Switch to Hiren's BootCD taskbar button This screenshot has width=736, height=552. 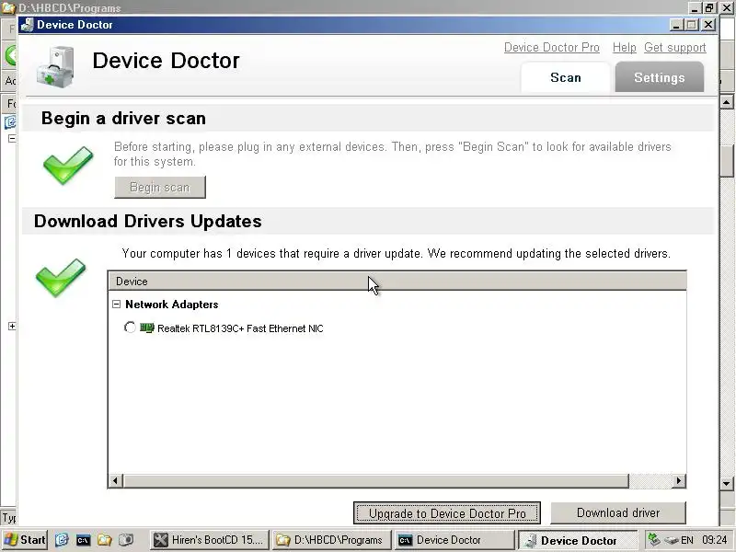tap(210, 540)
